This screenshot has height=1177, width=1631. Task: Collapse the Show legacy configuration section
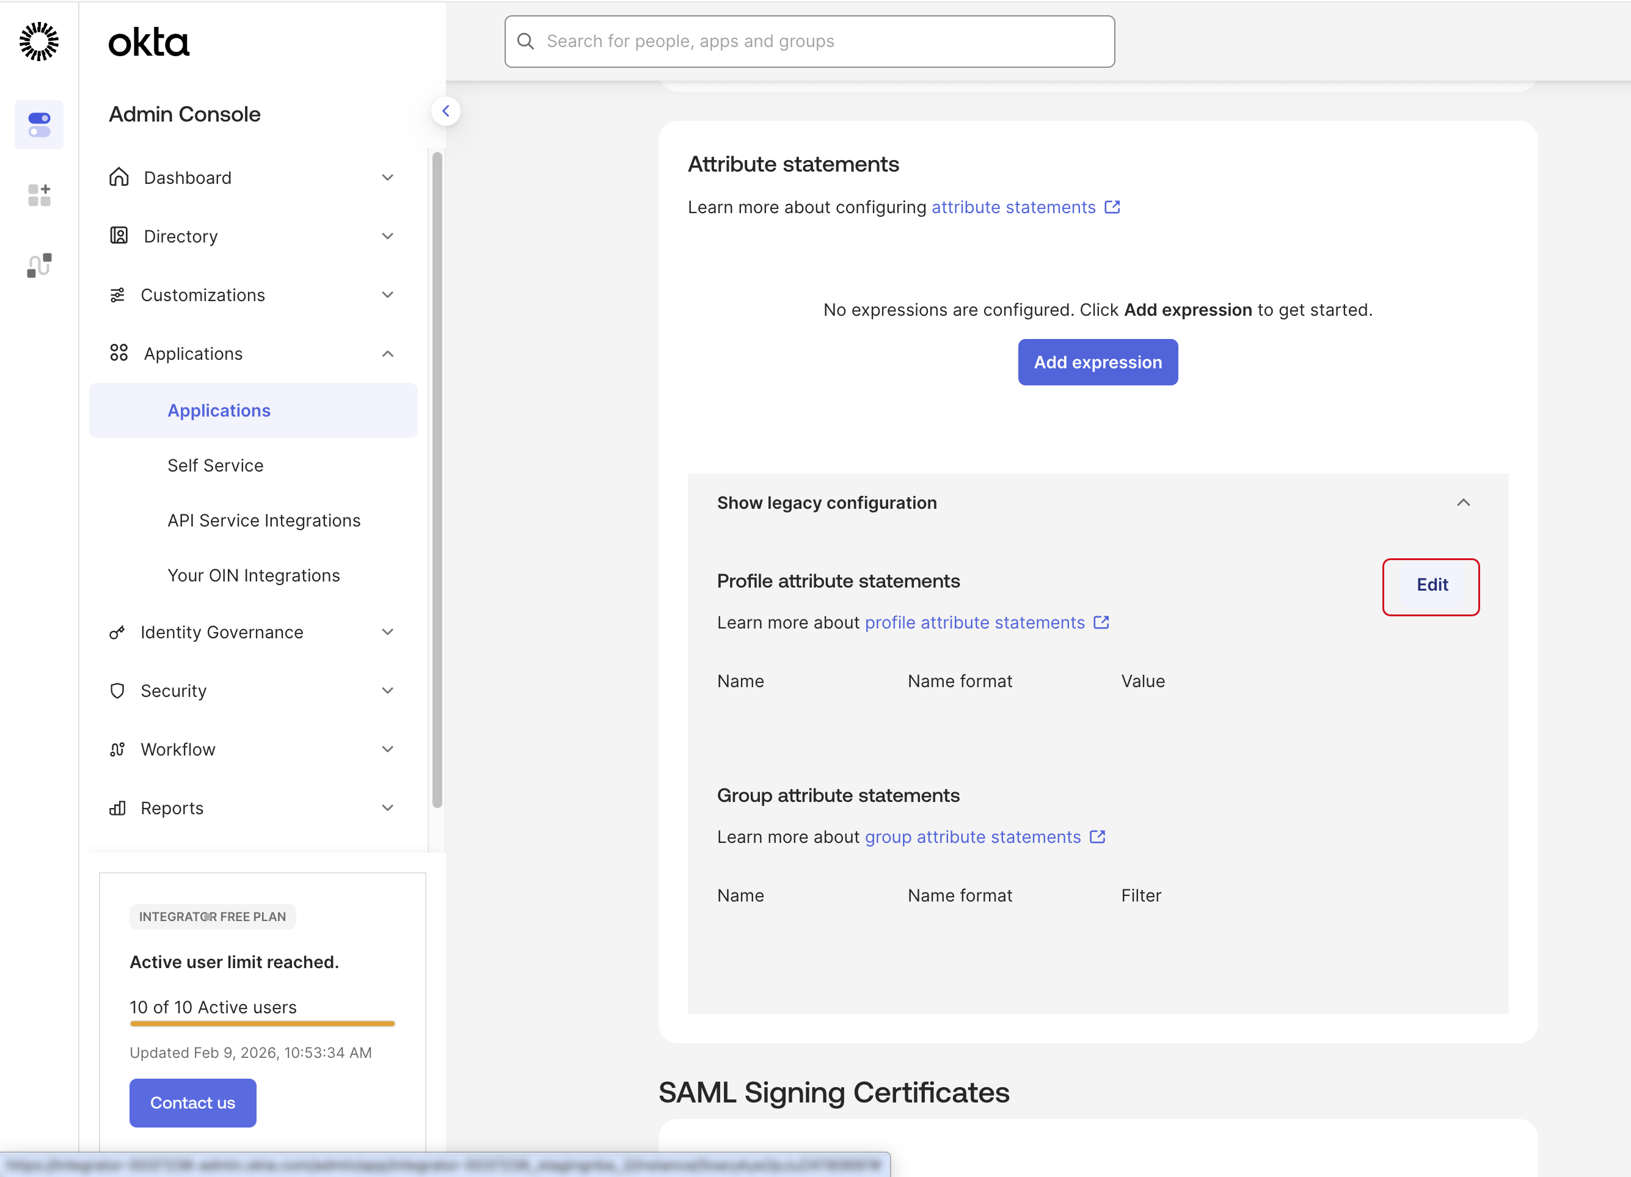(x=1464, y=503)
